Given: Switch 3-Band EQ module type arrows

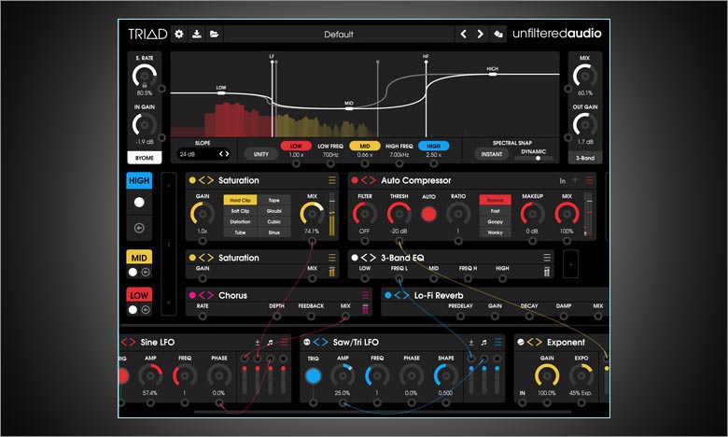Looking at the screenshot, I should tap(369, 258).
